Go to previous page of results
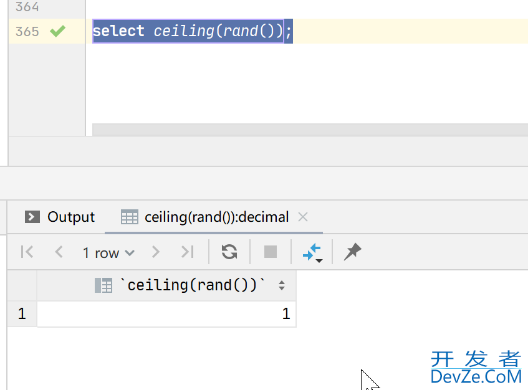 pyautogui.click(x=59, y=252)
